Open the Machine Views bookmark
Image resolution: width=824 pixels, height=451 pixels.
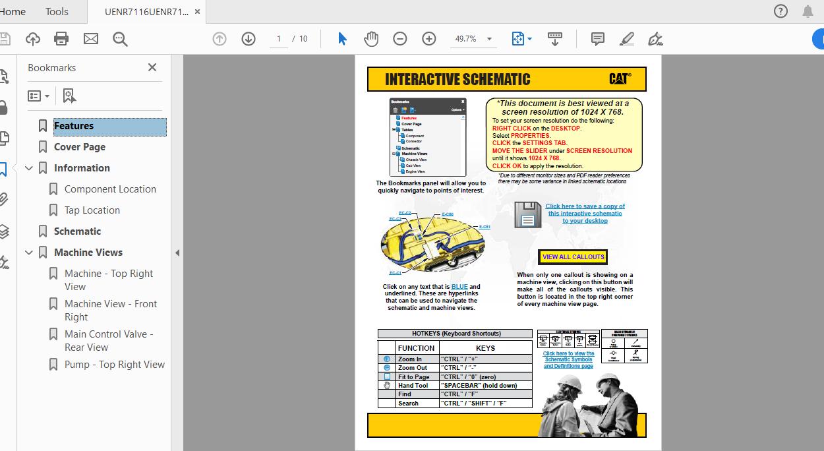88,253
